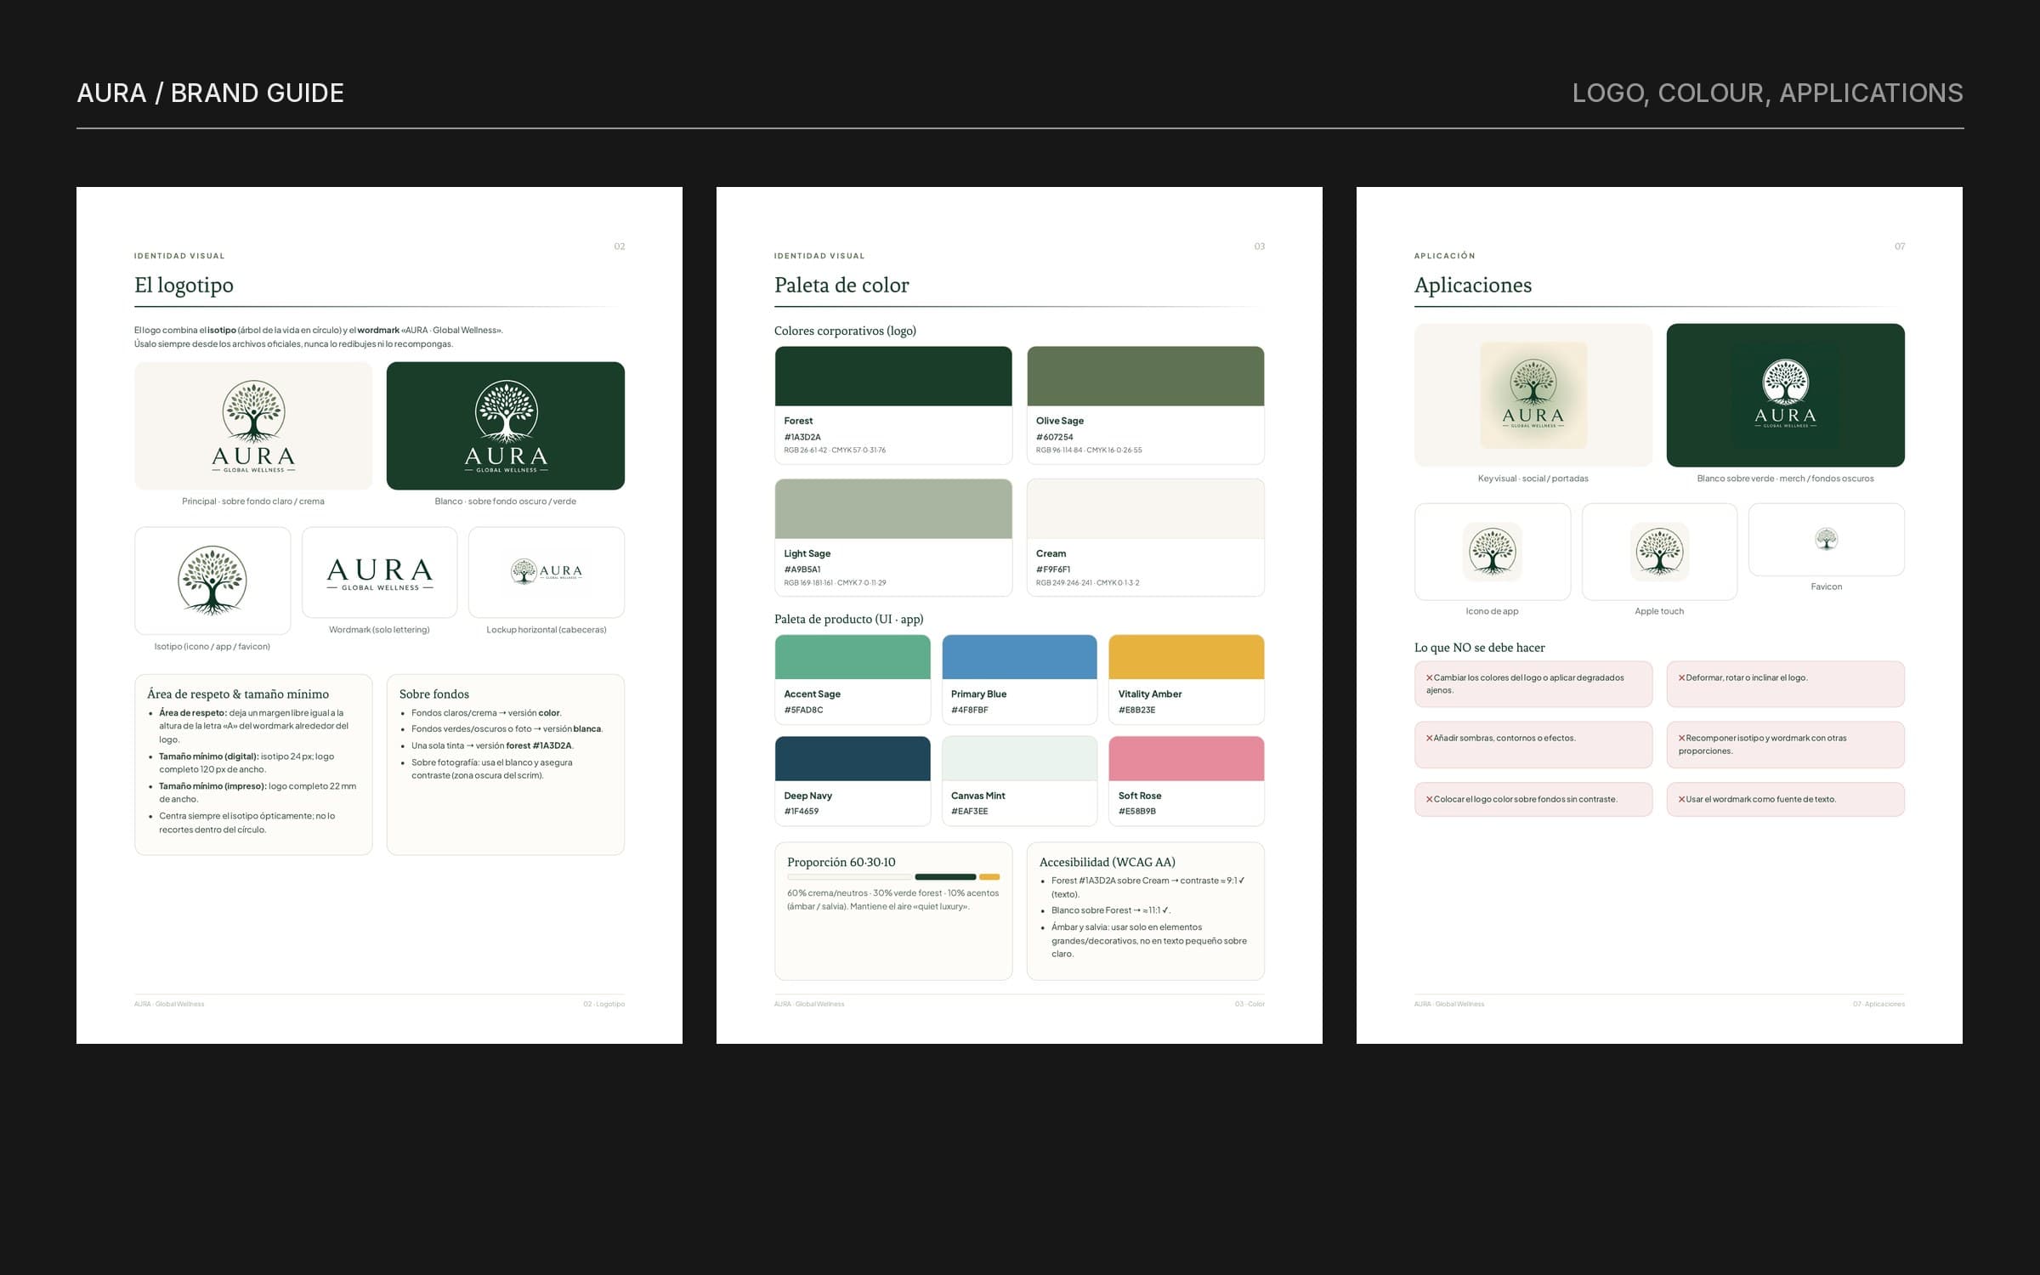Image resolution: width=2040 pixels, height=1275 pixels.
Task: Click the X on 'Deformar, rotar o inclinar'
Action: tap(1681, 677)
